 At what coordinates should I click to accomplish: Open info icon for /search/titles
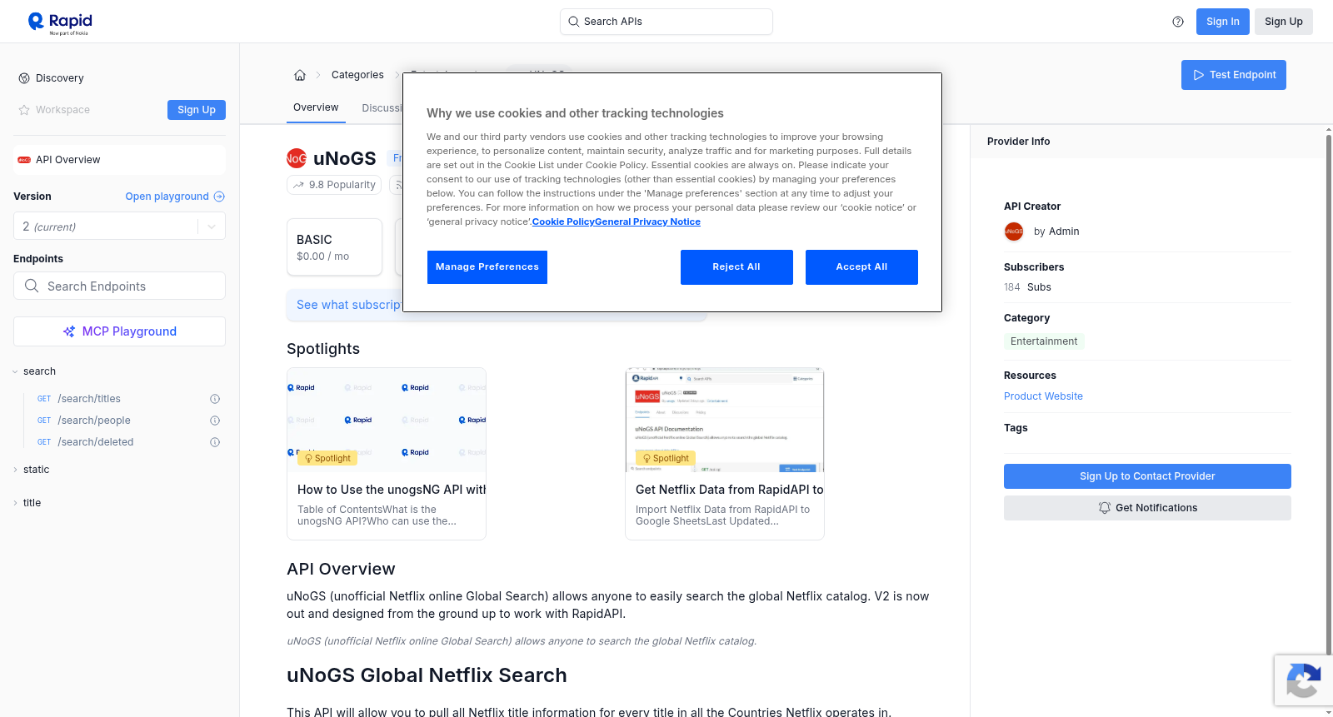pyautogui.click(x=215, y=399)
